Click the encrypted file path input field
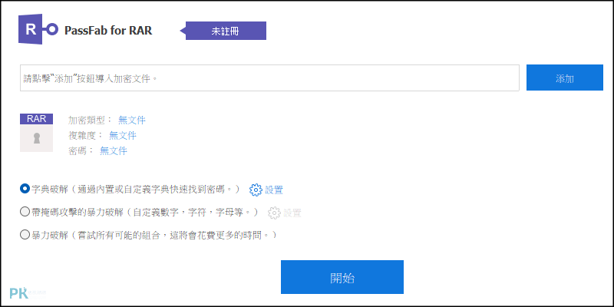 pyautogui.click(x=269, y=78)
